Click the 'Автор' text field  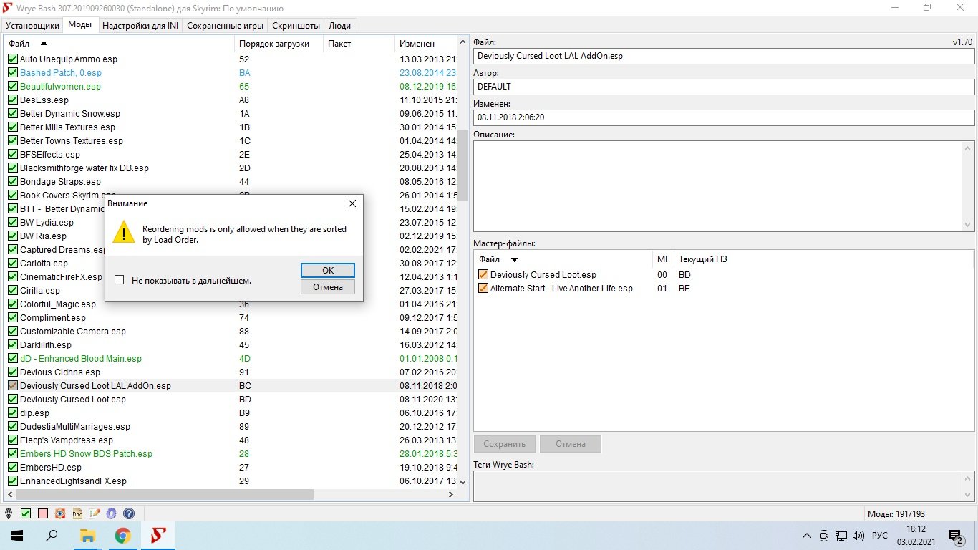coord(723,87)
